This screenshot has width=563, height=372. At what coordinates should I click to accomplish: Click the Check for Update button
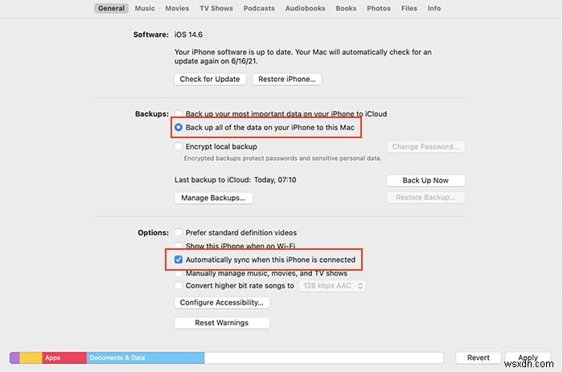pyautogui.click(x=210, y=79)
